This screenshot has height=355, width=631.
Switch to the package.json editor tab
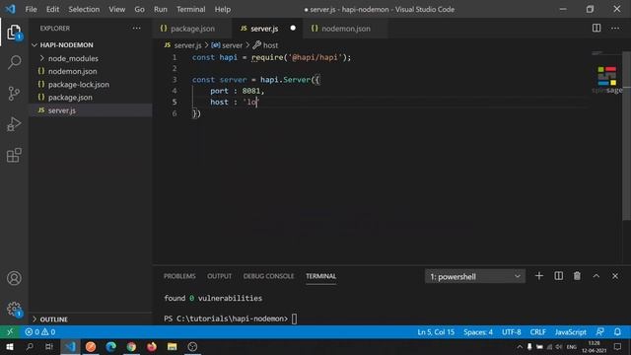[x=192, y=29]
